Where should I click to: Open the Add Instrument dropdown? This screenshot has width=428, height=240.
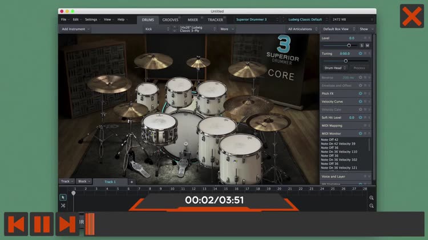pyautogui.click(x=75, y=29)
